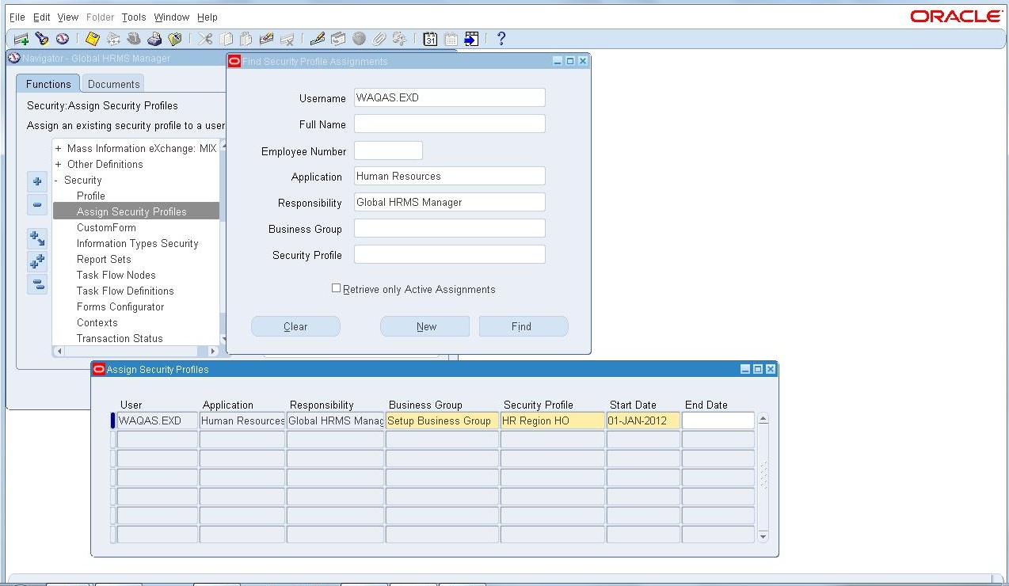Expand the Mass Information eXchange: MIX node

pyautogui.click(x=58, y=148)
